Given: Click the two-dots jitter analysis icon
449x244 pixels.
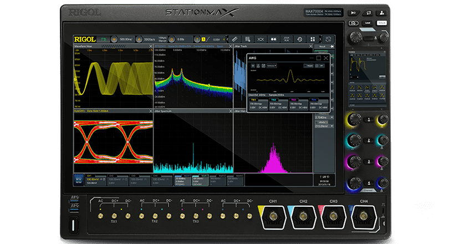Looking at the screenshot, I should point(273,39).
